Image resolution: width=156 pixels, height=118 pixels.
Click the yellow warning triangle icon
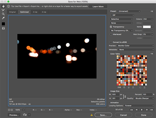(x=91, y=115)
